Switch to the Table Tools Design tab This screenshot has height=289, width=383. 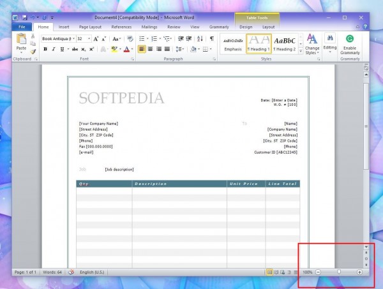pyautogui.click(x=246, y=27)
